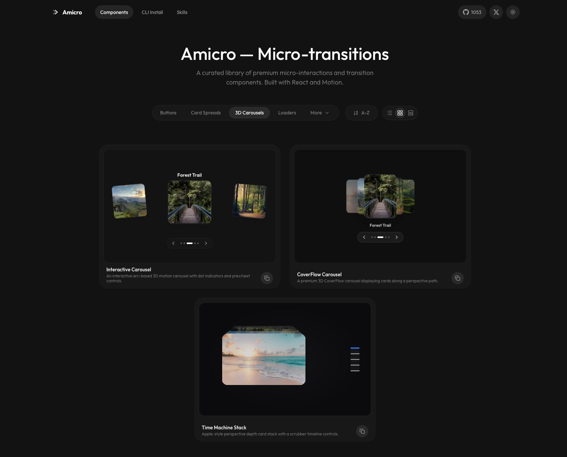Click the "A curated library of premium micro-interactions" subtitle
Image resolution: width=567 pixels, height=457 pixels.
(285, 78)
